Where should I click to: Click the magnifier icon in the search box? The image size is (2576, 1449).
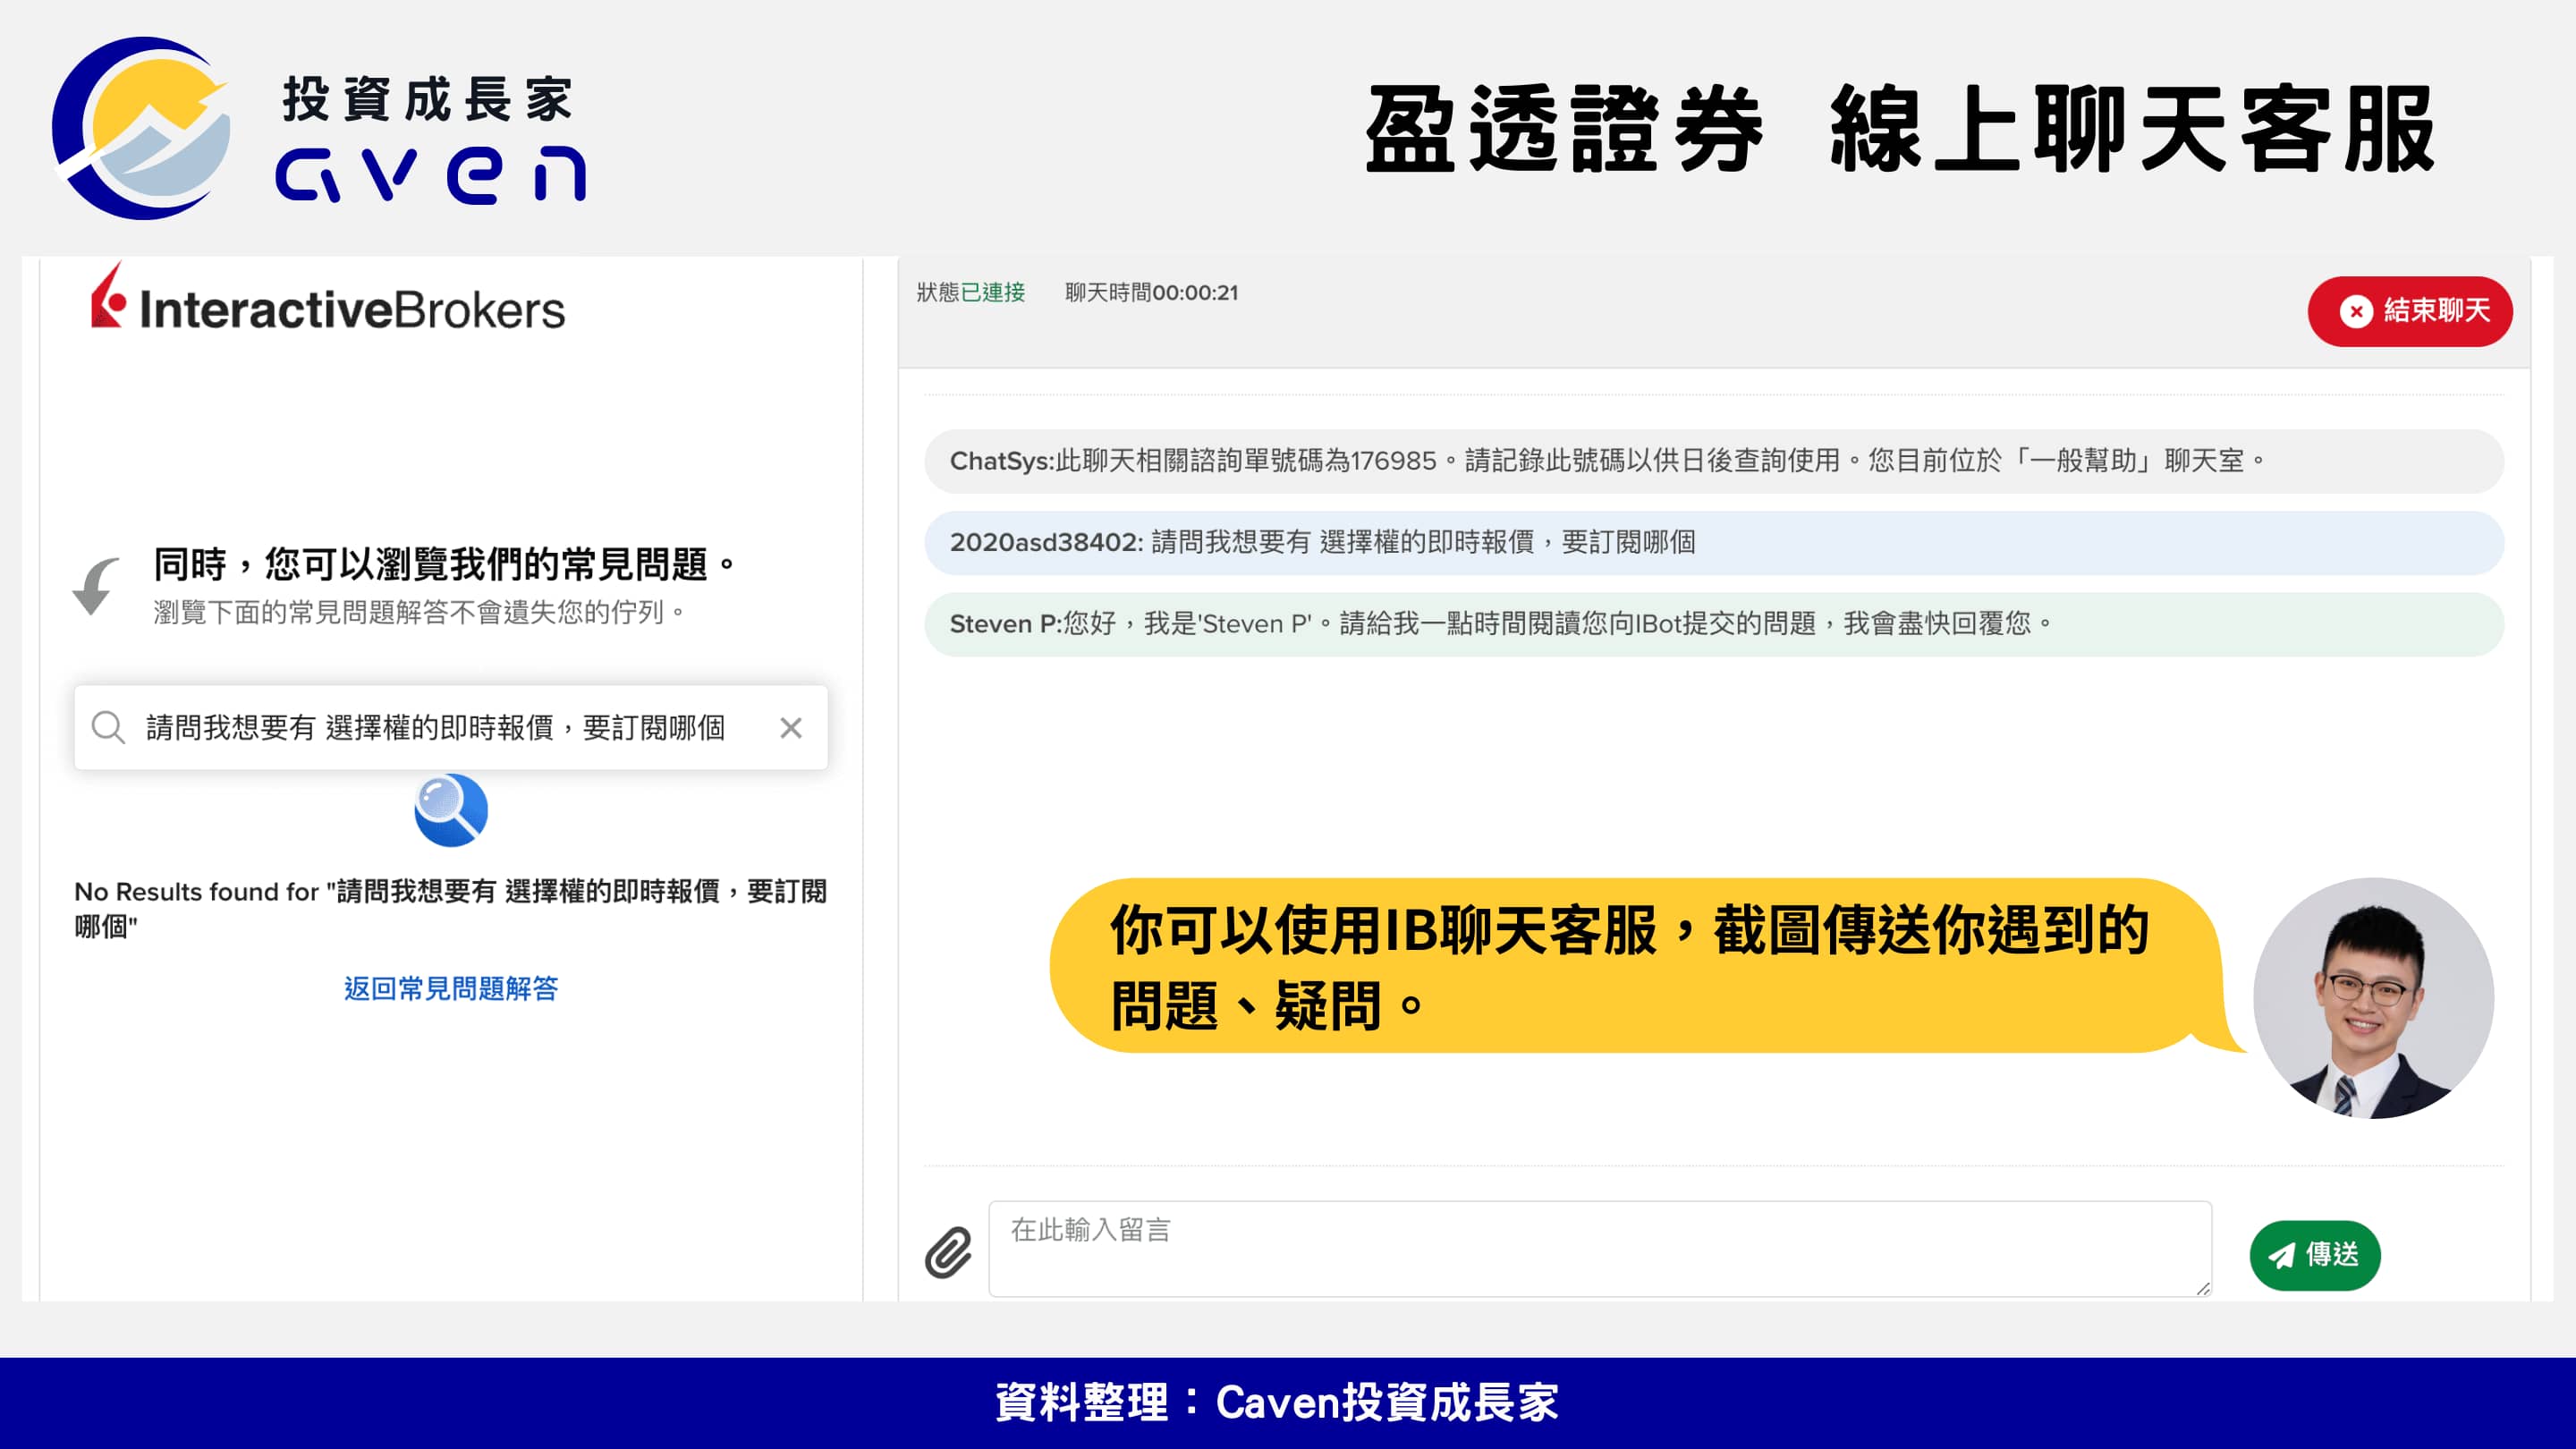(108, 727)
